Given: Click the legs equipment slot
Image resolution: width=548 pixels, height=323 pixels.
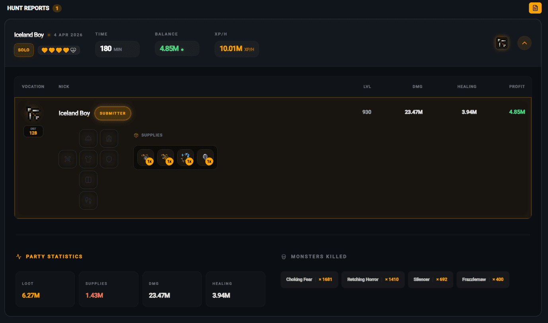Looking at the screenshot, I should tap(88, 180).
